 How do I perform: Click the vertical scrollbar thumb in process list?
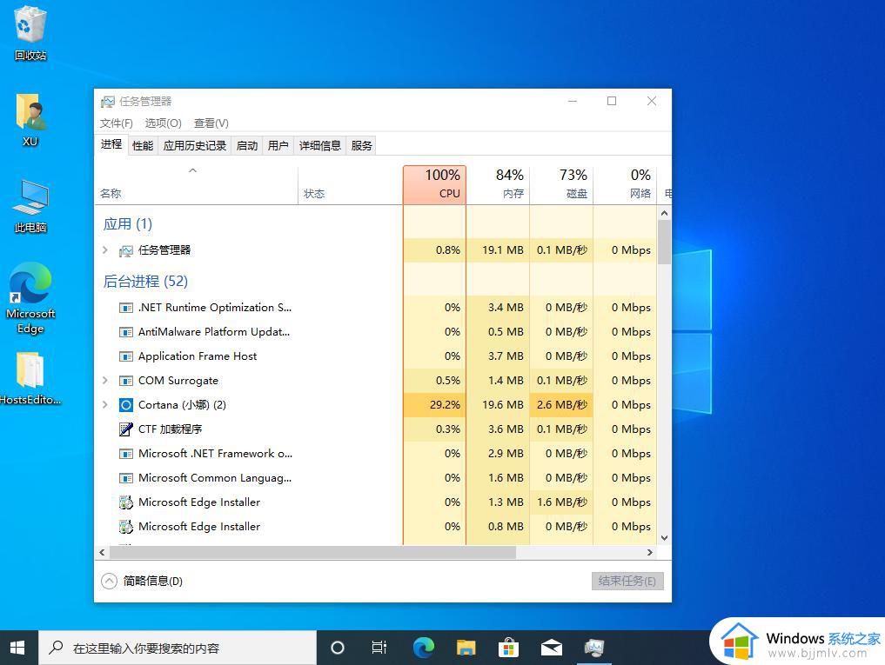coord(664,242)
